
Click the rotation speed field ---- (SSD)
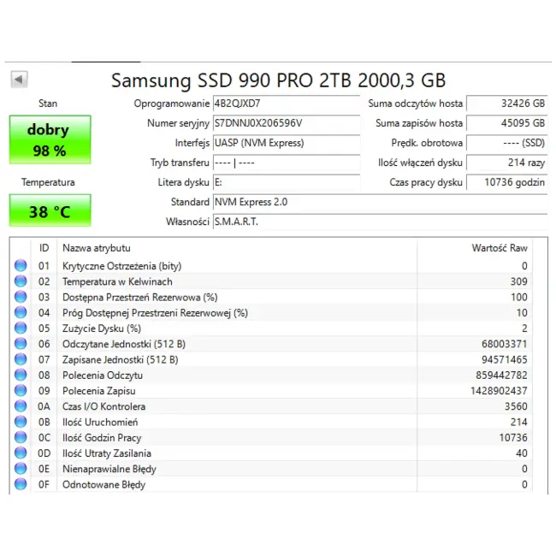coord(506,143)
